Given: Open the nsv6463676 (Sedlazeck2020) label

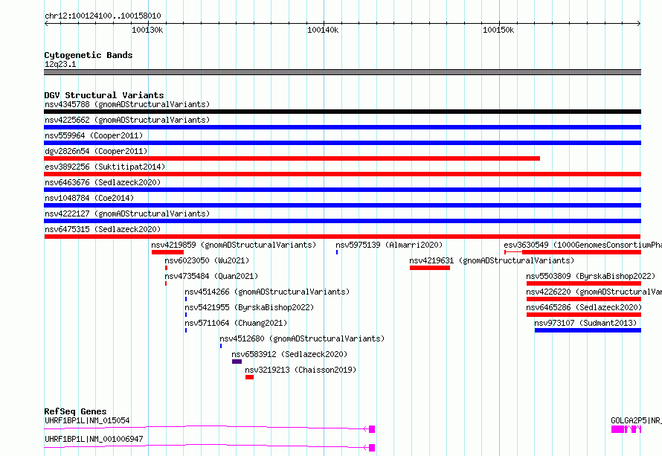Looking at the screenshot, I should 103,182.
